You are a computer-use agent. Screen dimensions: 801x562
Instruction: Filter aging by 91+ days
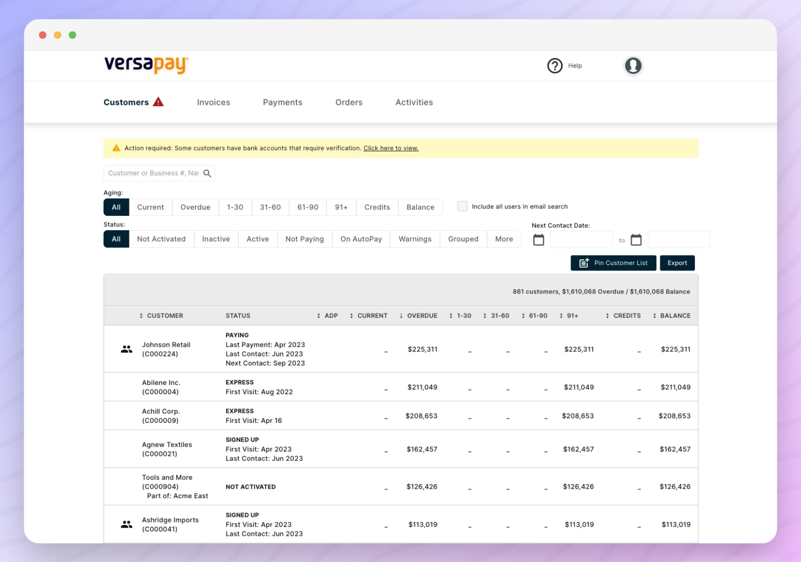click(342, 207)
